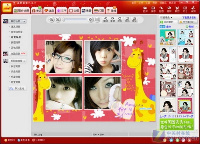Redo the step with 重做

coord(113,20)
